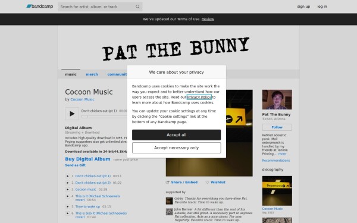The image size is (357, 223).
Task: Click the Share / Embed link text
Action: tap(184, 183)
